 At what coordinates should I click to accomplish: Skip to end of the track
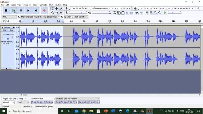tap(36, 10)
